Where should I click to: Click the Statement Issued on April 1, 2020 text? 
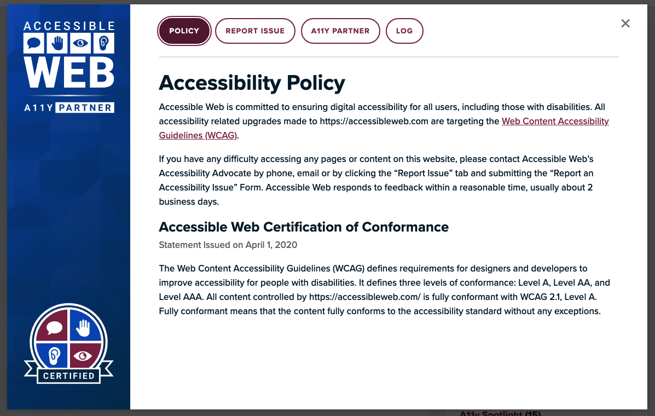(x=228, y=245)
